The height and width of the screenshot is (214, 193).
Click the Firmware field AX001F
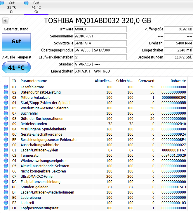click(100, 29)
